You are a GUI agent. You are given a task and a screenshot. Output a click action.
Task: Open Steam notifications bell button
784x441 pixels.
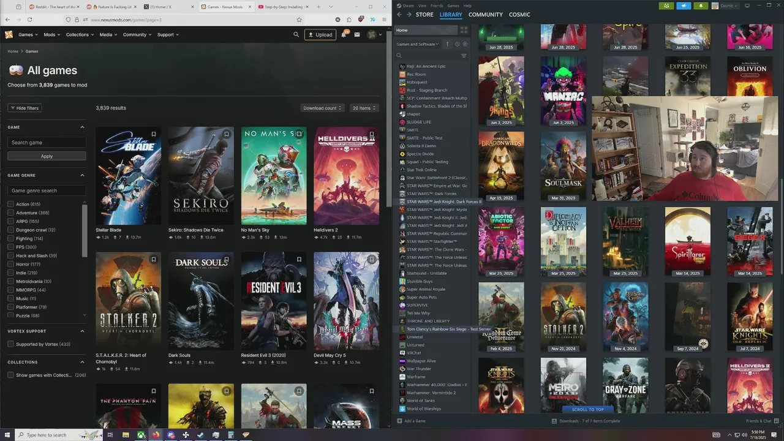701,6
